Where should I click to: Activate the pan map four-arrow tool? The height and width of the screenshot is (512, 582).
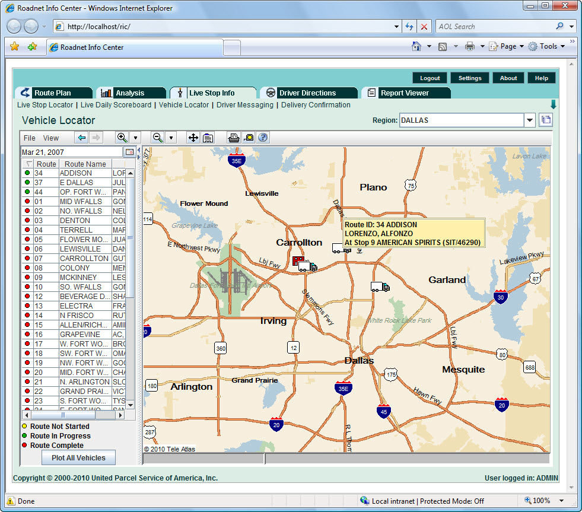click(193, 138)
